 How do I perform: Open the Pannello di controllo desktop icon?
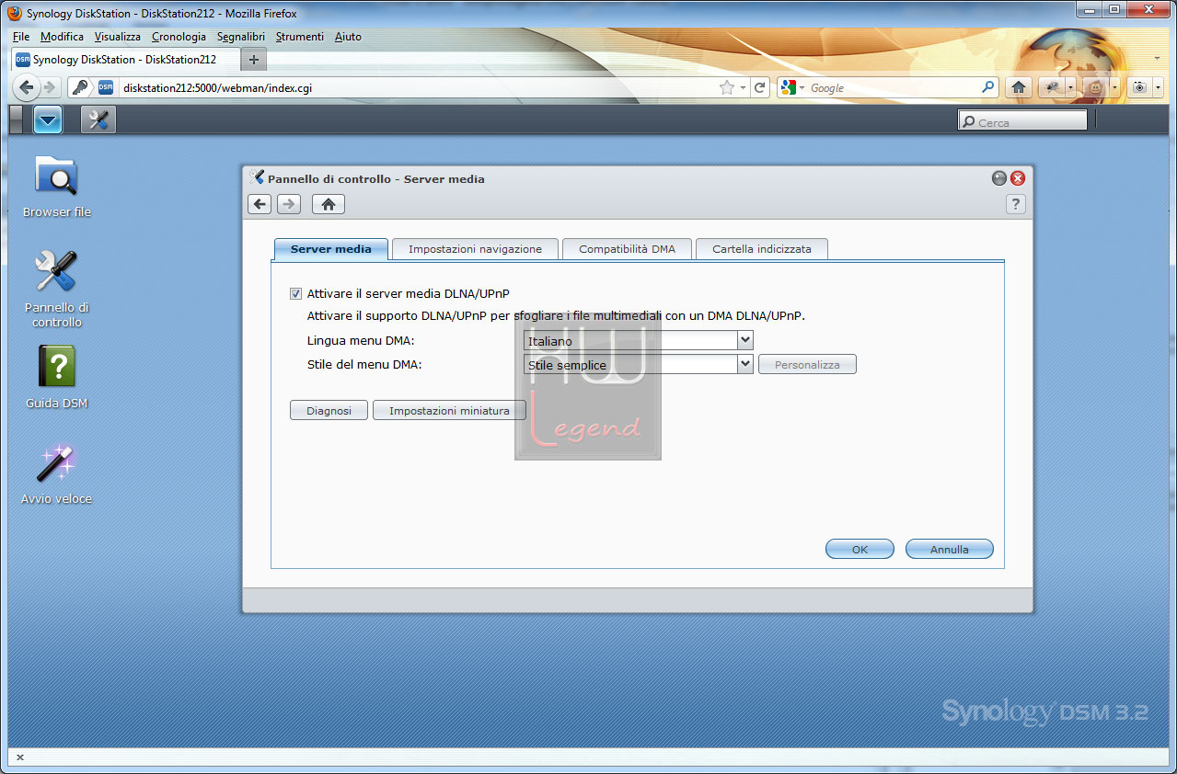pyautogui.click(x=56, y=288)
